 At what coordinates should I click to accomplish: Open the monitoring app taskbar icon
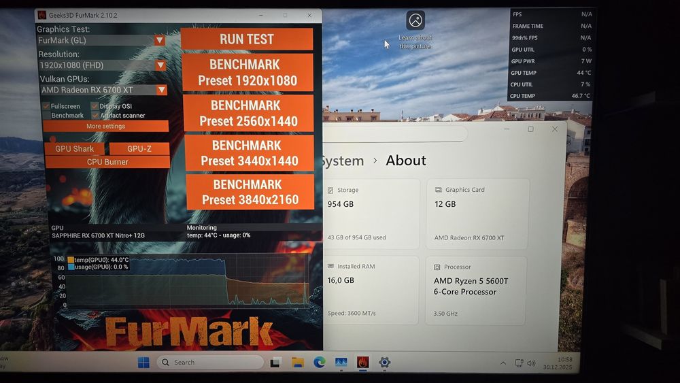(x=341, y=362)
